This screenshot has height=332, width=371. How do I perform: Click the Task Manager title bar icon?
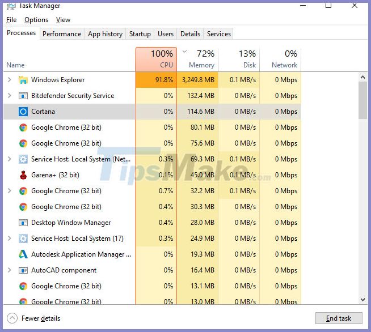[11, 6]
